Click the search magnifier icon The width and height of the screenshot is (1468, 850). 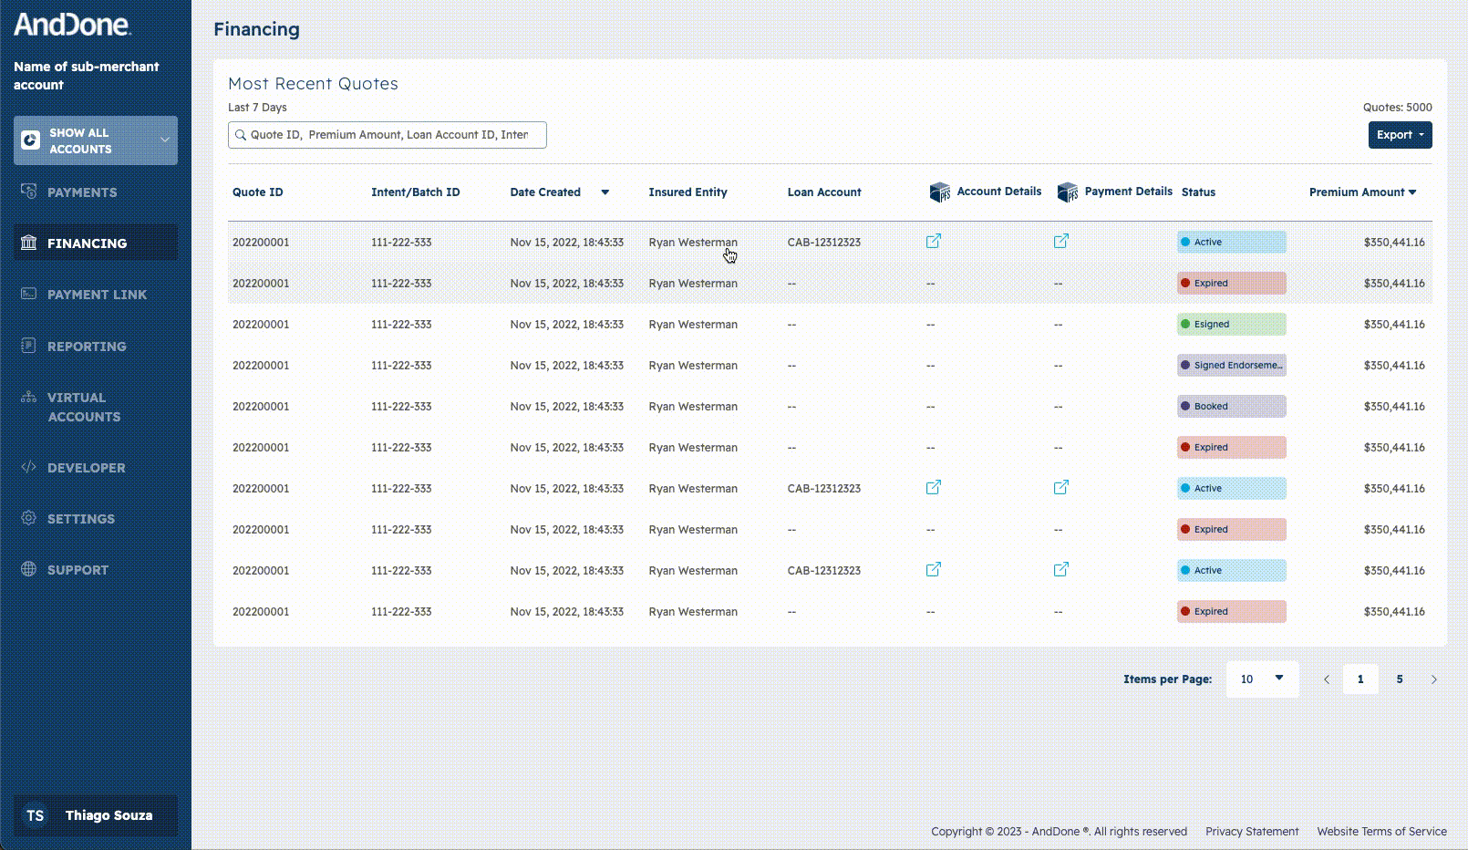pos(241,135)
